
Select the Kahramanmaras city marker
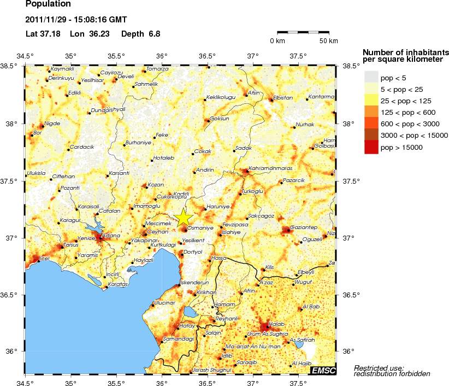[x=246, y=171]
